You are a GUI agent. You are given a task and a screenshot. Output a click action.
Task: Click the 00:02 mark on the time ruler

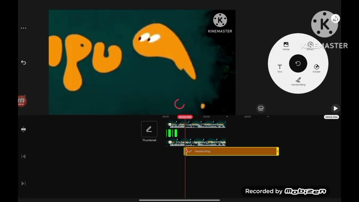(206, 117)
